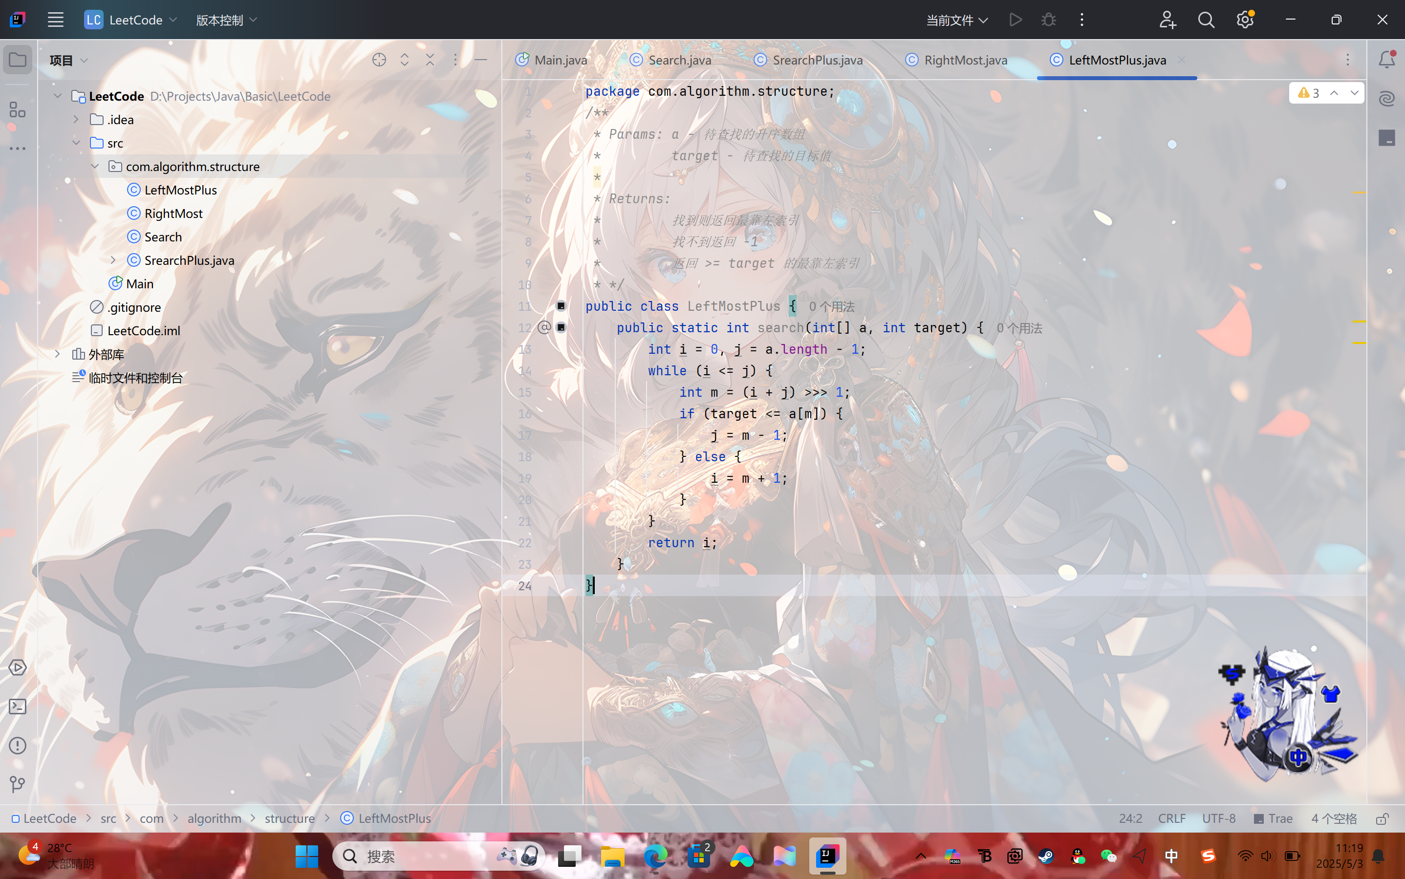Switch to SrearchPlus.java tab
This screenshot has width=1405, height=879.
coord(808,60)
